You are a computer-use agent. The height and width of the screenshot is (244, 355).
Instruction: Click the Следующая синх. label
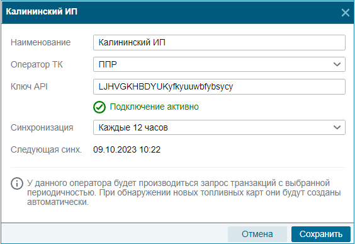46,150
